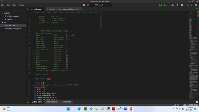The width and height of the screenshot is (199, 112).
Task: Open the Edit menu
Action: coord(15,5)
